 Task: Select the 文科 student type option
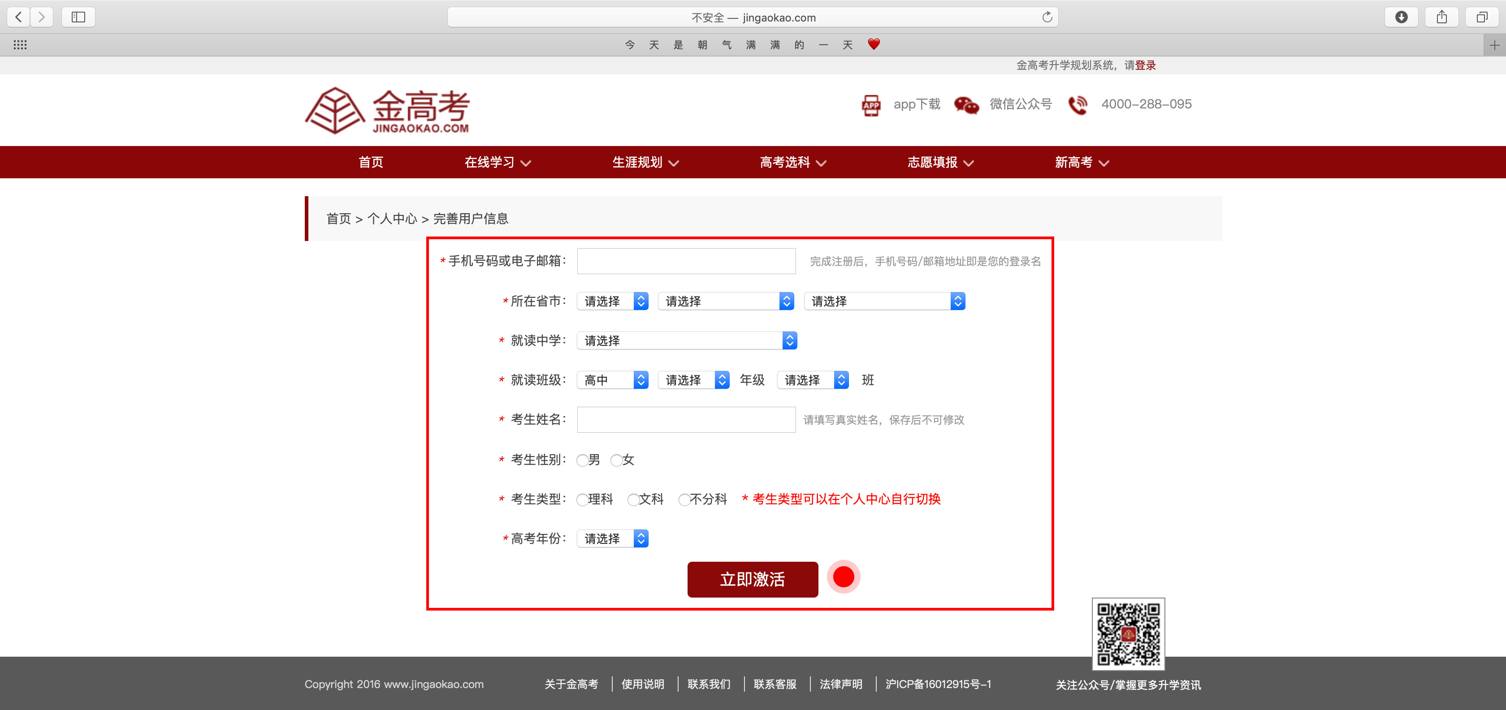pos(633,499)
